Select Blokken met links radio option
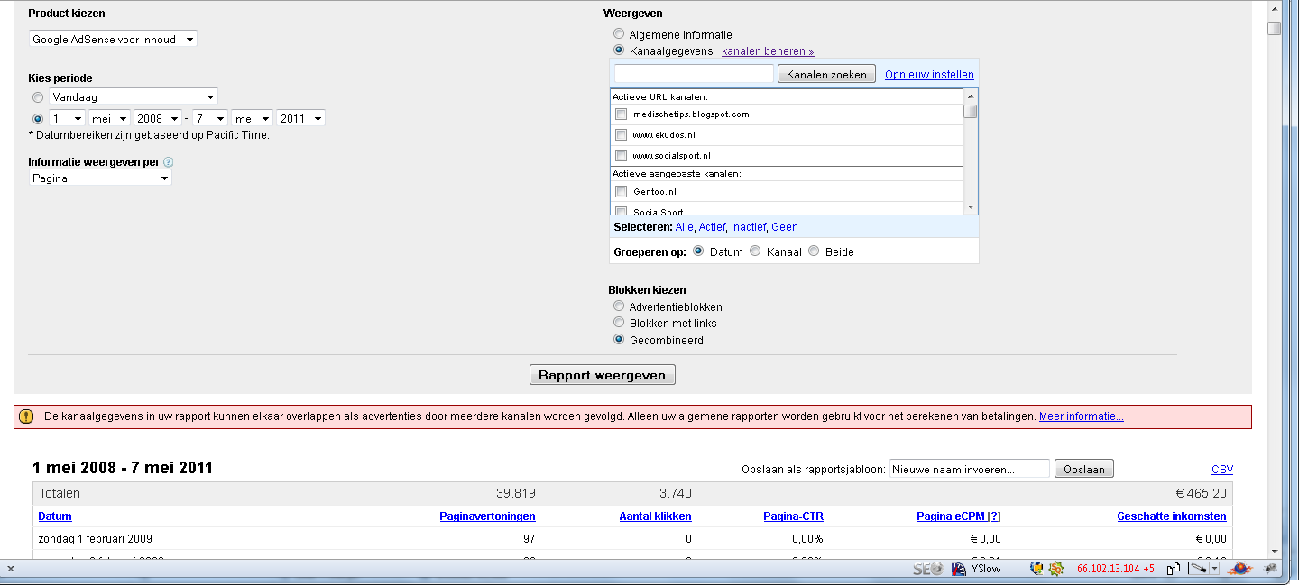This screenshot has width=1299, height=585. pyautogui.click(x=619, y=323)
